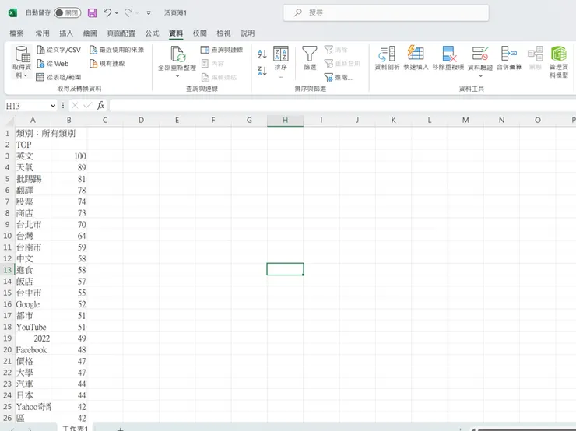The height and width of the screenshot is (431, 576).
Task: Click 從 Web import button
Action: click(52, 64)
